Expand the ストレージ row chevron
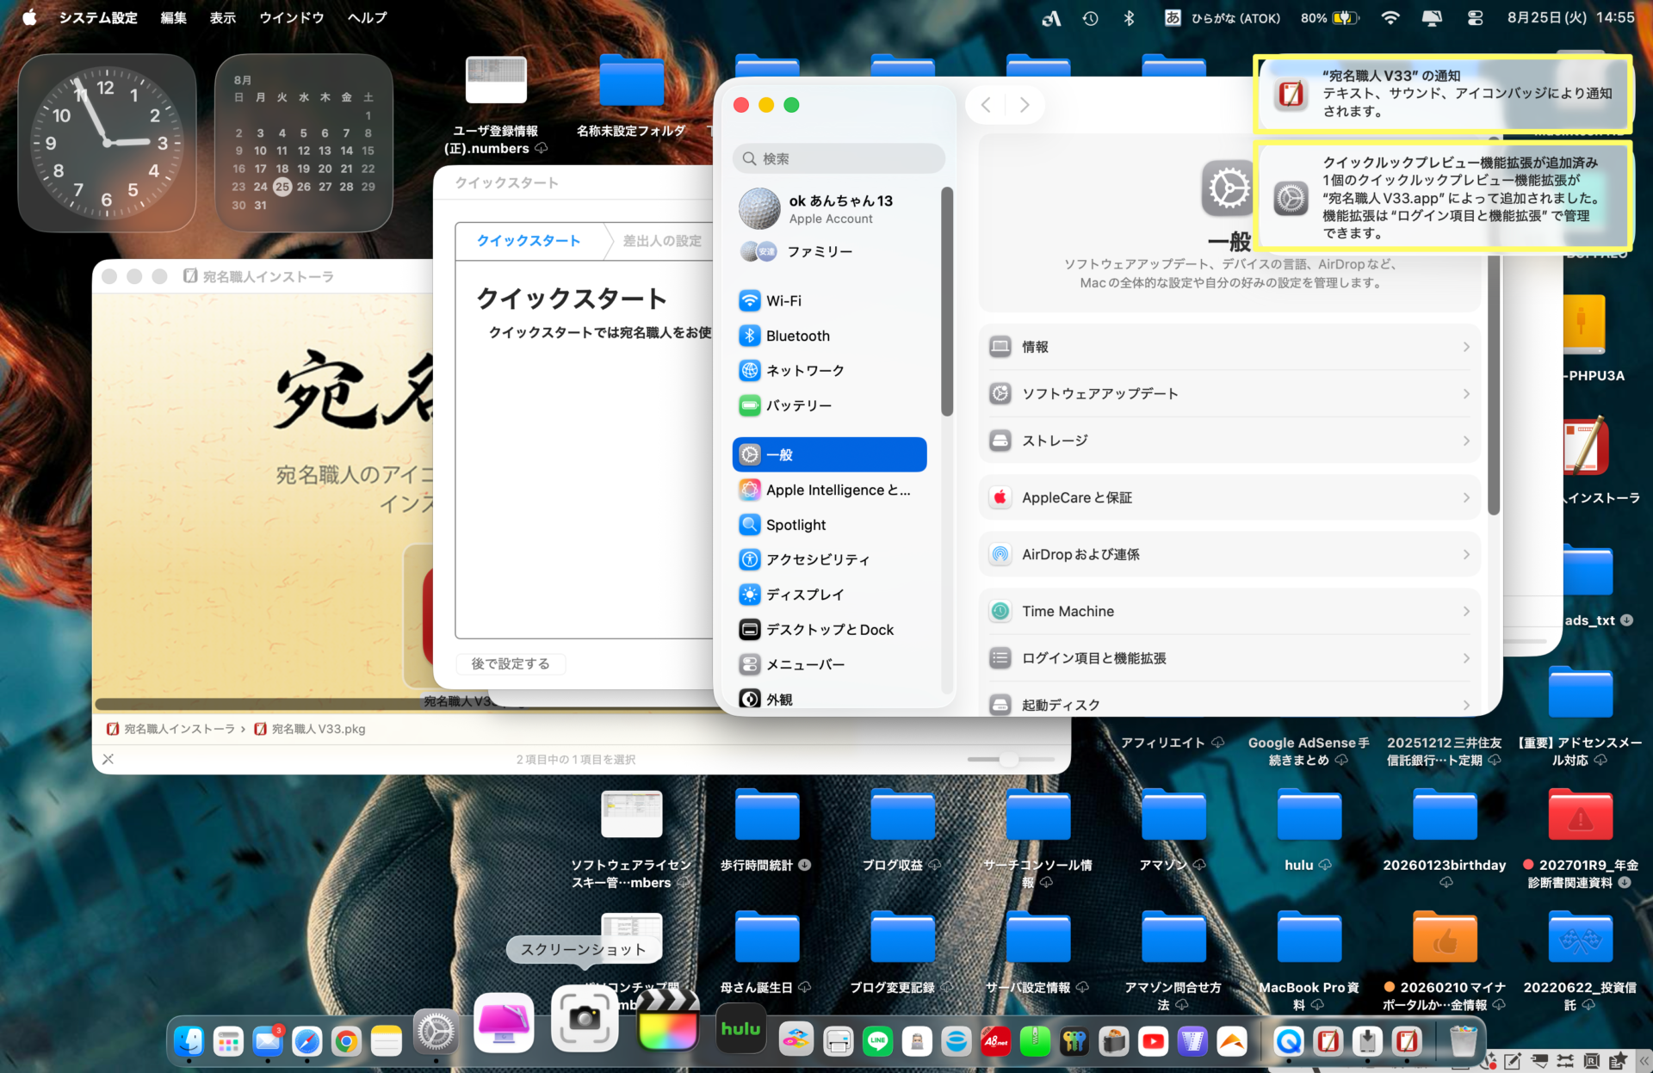Viewport: 1653px width, 1073px height. [1466, 441]
